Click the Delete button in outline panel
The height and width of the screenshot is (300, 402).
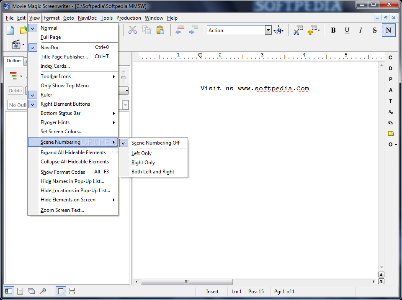(x=15, y=91)
